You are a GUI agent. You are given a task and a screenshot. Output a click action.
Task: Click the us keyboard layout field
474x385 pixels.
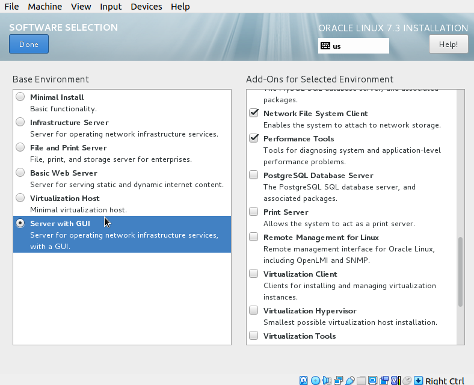353,46
